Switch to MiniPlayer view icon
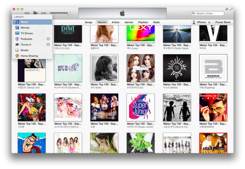Image resolution: width=245 pixels, height=169 pixels. (x=227, y=9)
